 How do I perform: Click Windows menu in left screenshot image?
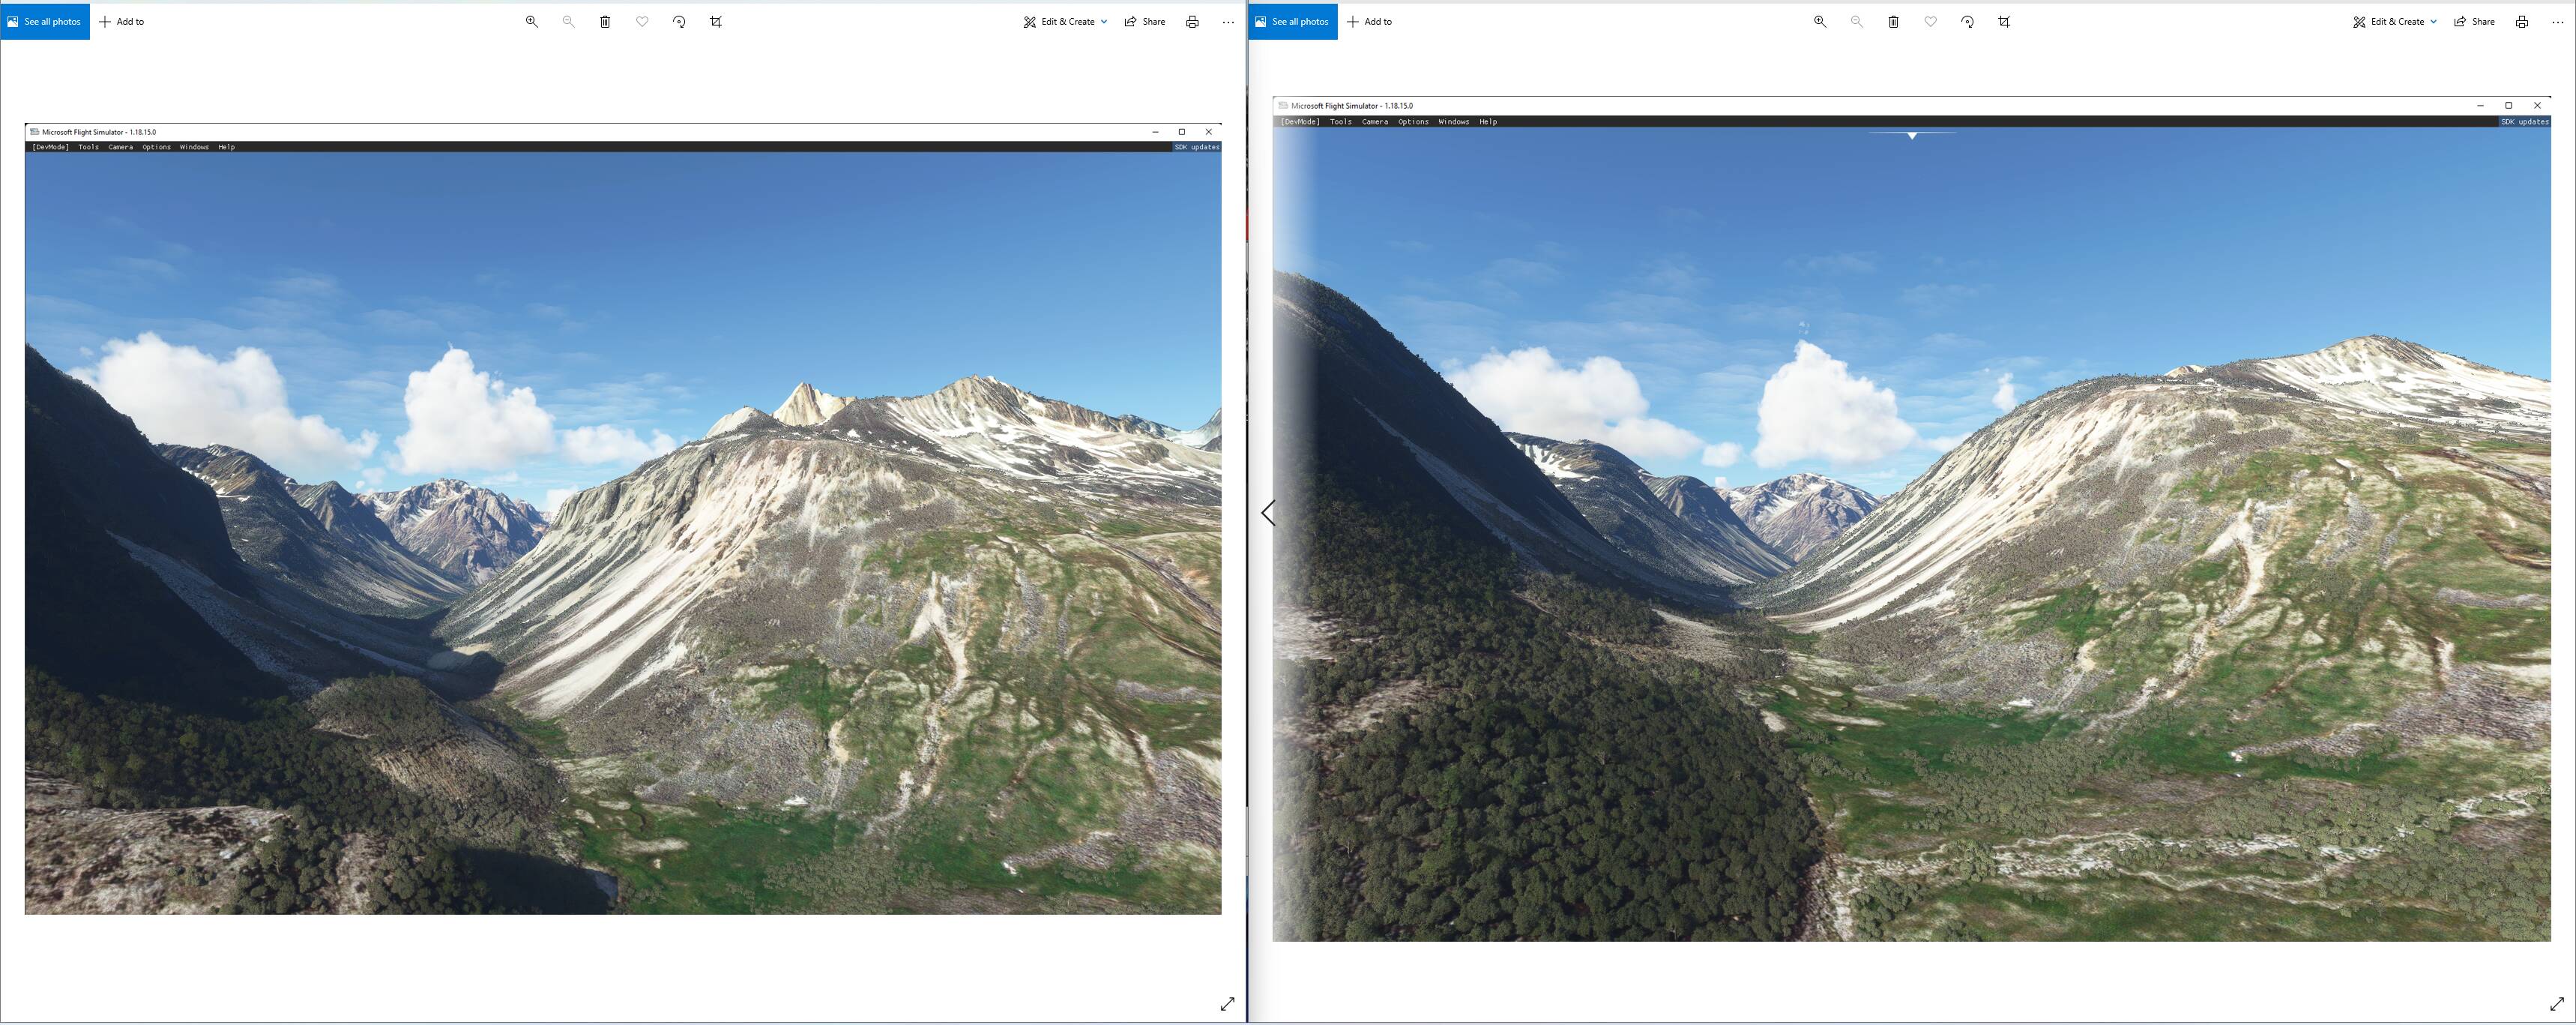194,147
